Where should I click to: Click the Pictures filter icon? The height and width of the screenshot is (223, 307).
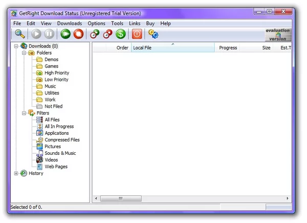tap(39, 147)
